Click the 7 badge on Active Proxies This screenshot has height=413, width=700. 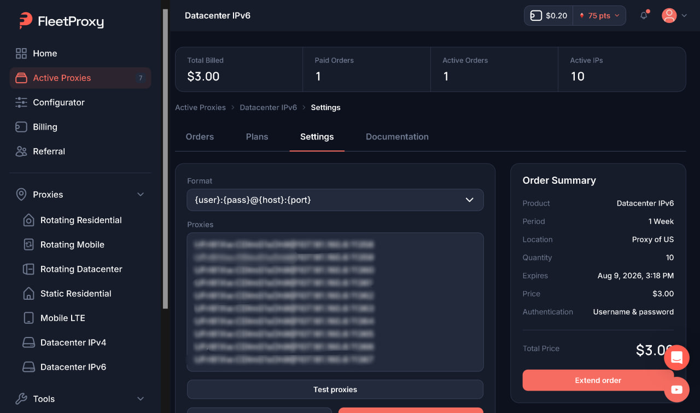click(141, 78)
